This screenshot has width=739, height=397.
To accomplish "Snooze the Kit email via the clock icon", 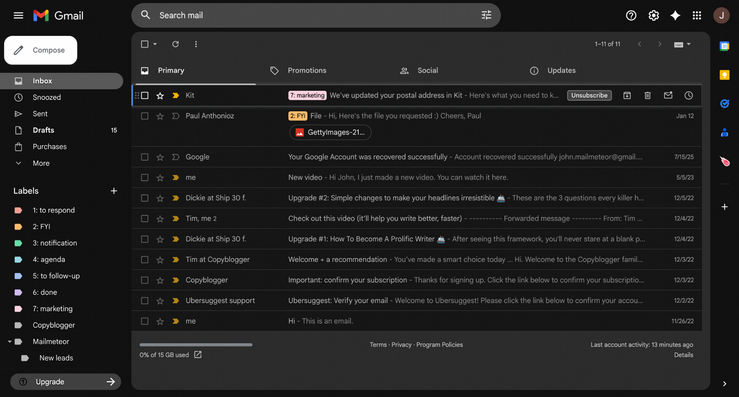I will click(688, 95).
